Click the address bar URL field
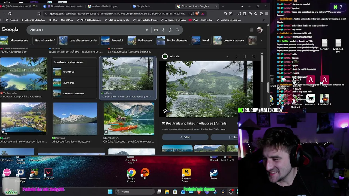 pos(118,14)
